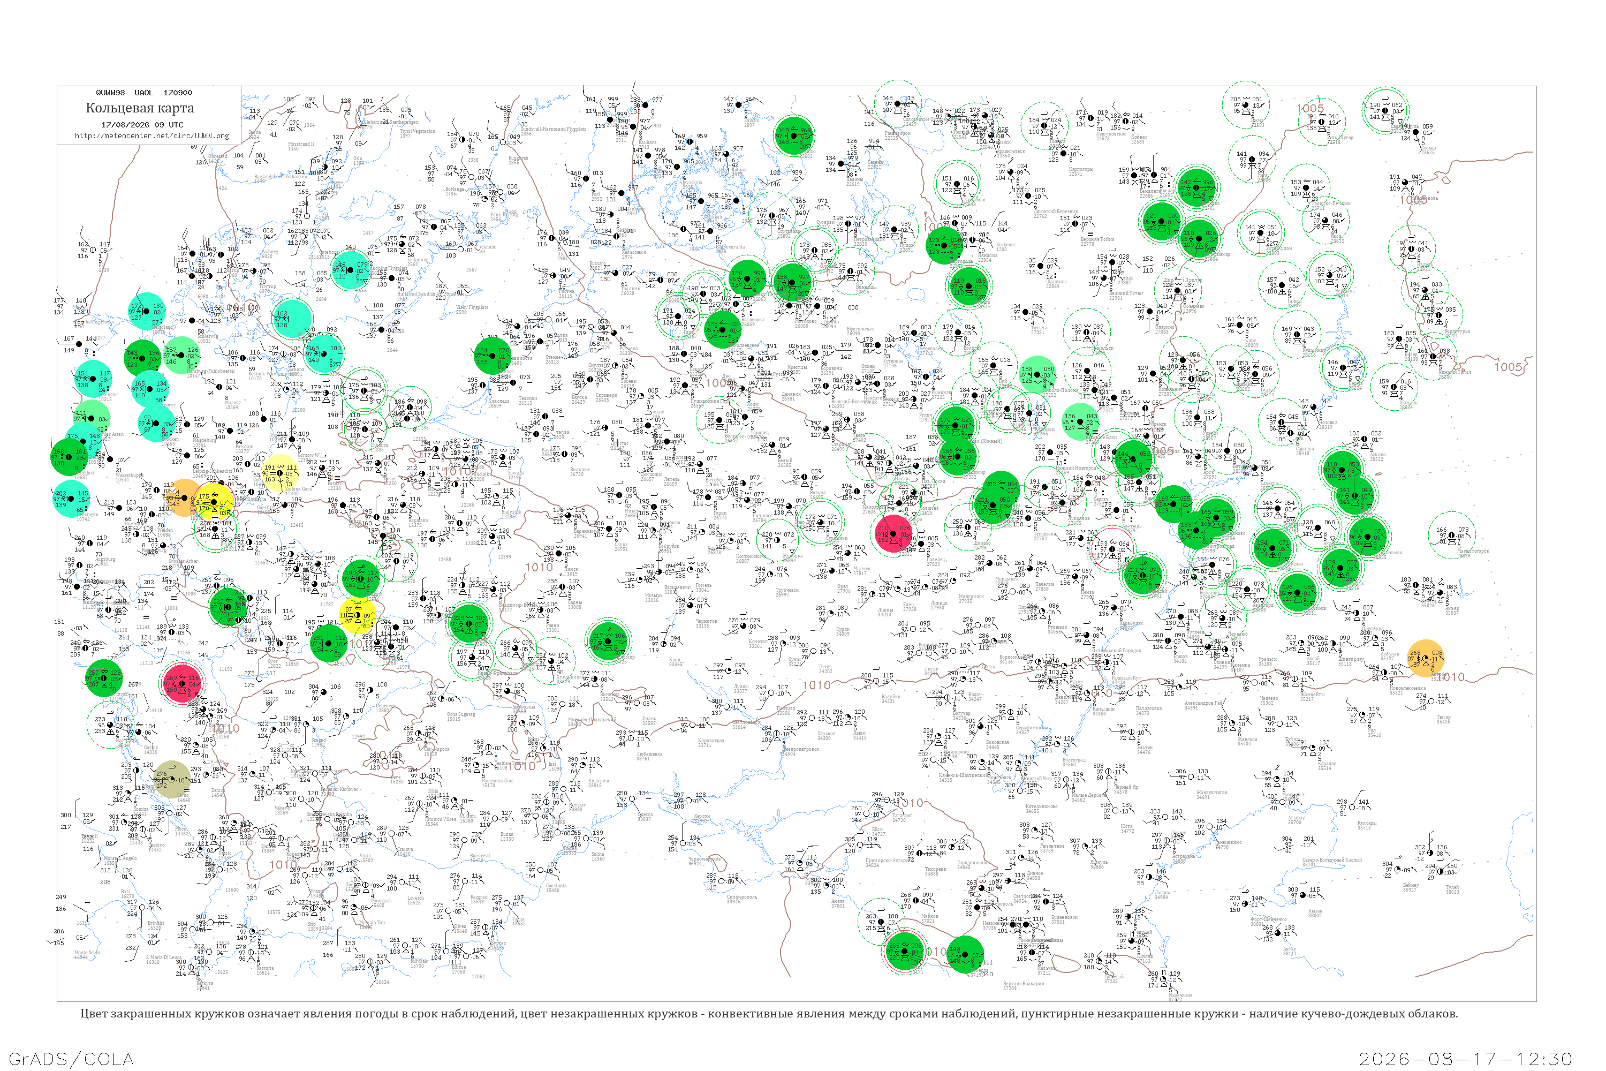1606x1071 pixels.
Task: Select the bulletin header "QUWW98 UAOL 170900"
Action: click(x=144, y=93)
